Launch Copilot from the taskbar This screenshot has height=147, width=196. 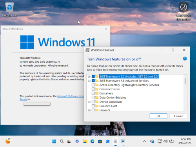(x=77, y=141)
